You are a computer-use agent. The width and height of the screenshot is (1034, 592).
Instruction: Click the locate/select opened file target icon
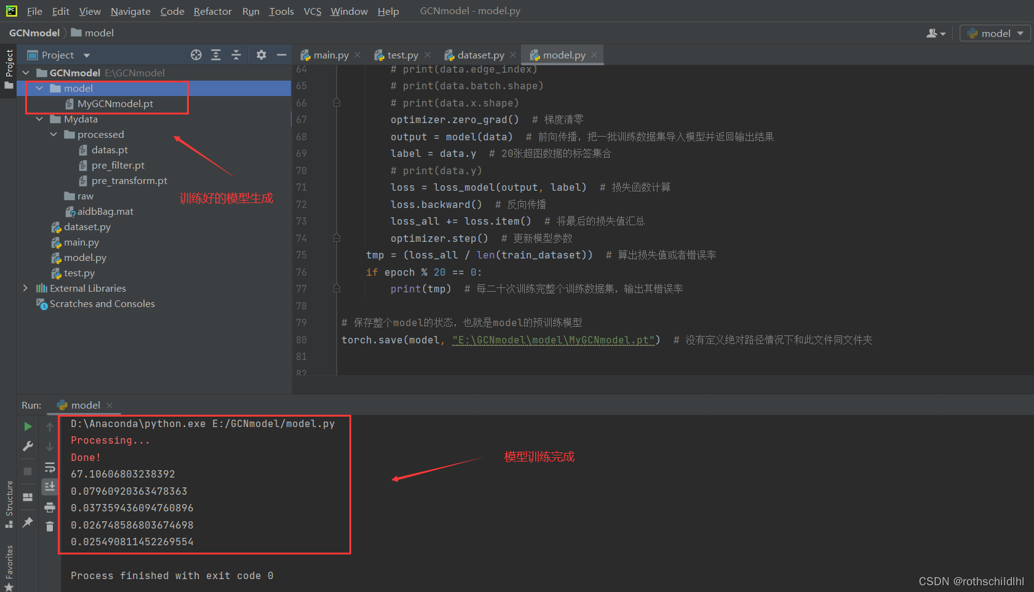click(x=196, y=55)
